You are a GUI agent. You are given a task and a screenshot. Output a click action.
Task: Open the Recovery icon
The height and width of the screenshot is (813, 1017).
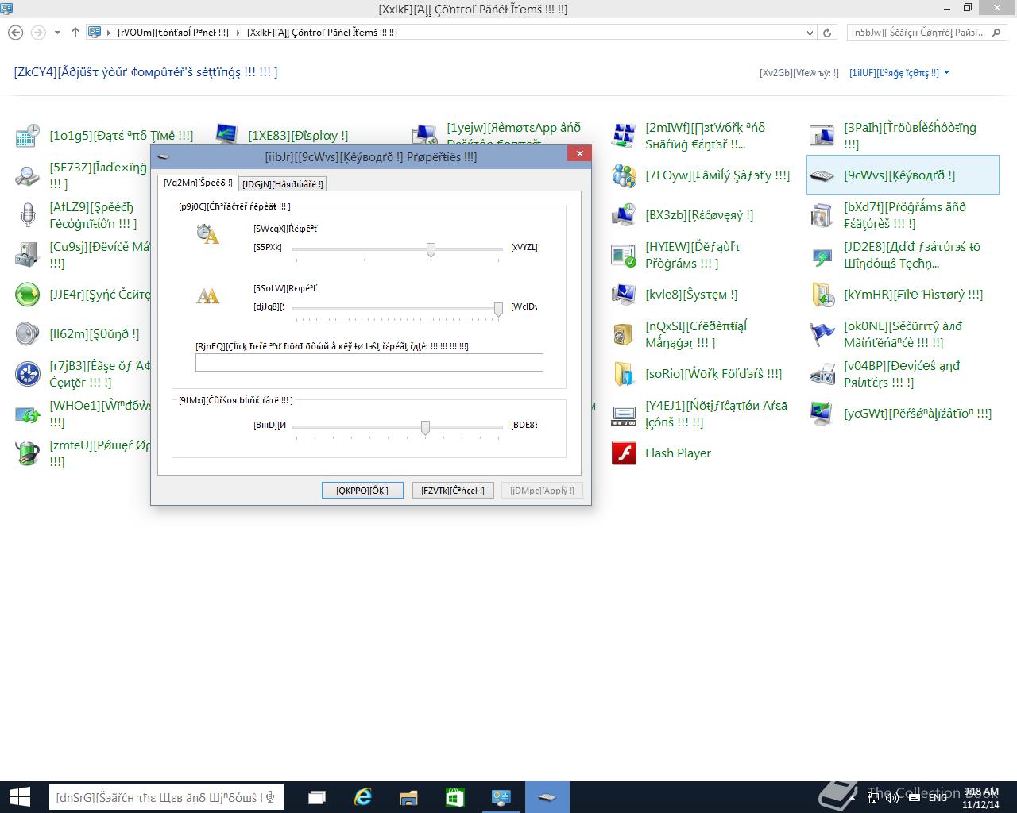pos(623,215)
